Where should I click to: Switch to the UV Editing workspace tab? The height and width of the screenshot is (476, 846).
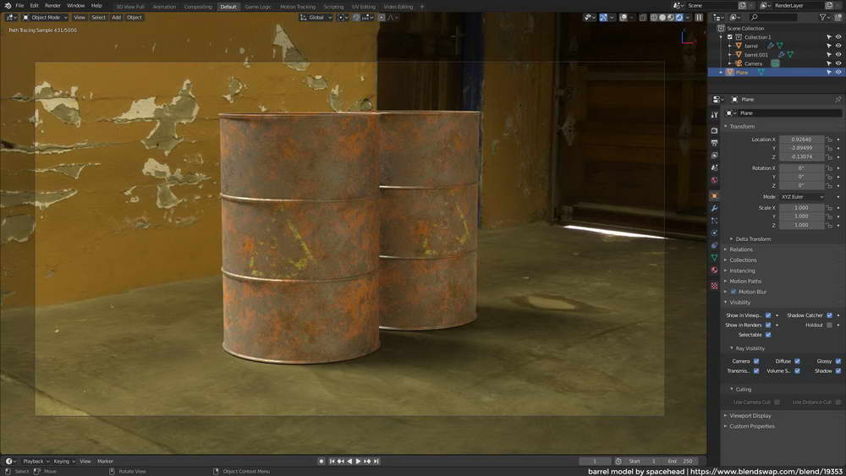[x=364, y=7]
